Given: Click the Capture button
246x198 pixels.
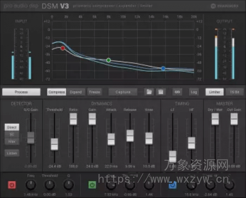Looking at the screenshot, I should (x=123, y=92).
